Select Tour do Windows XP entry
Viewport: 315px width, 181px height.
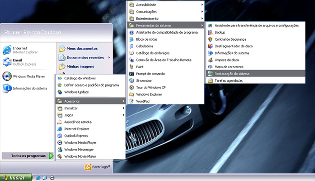[166, 87]
